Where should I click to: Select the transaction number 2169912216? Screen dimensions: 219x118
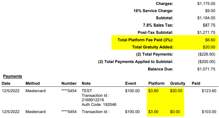(93, 100)
